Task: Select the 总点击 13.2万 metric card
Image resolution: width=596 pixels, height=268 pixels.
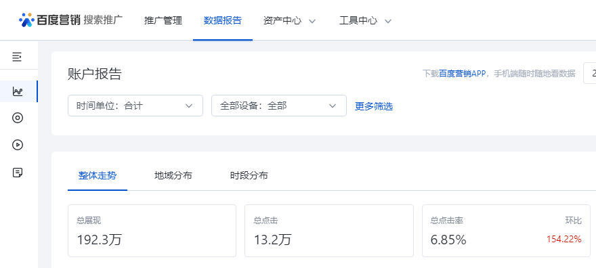Action: click(328, 231)
